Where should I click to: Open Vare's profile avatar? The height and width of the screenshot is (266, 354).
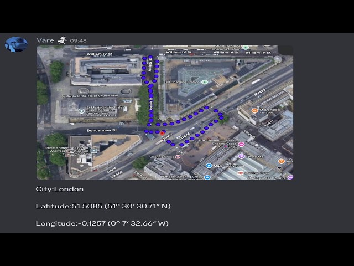point(16,44)
